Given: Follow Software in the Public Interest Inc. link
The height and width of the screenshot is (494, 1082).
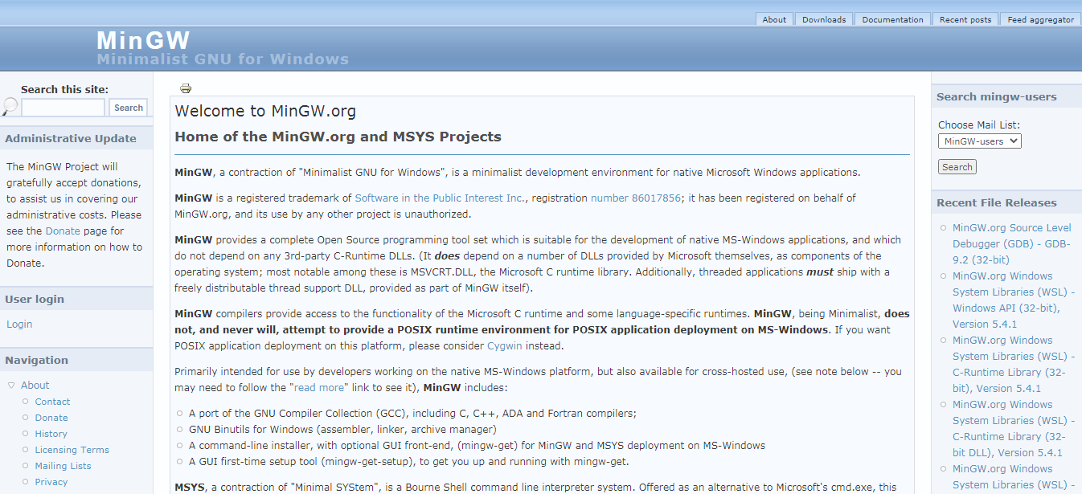Looking at the screenshot, I should [441, 198].
